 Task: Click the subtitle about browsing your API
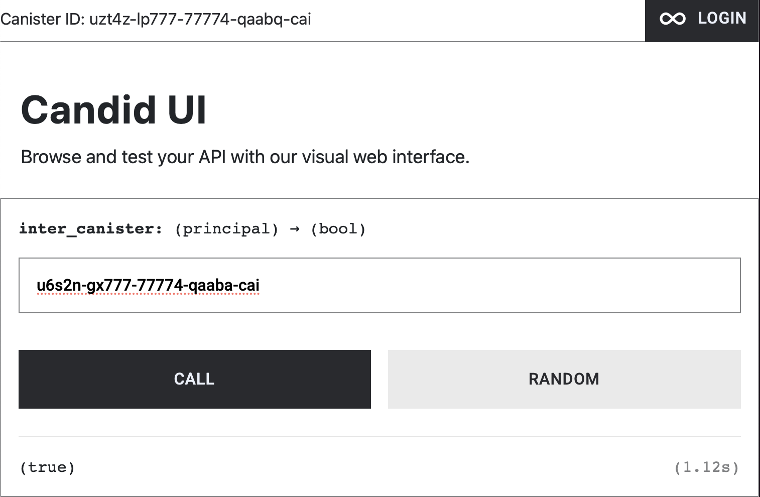pyautogui.click(x=245, y=157)
